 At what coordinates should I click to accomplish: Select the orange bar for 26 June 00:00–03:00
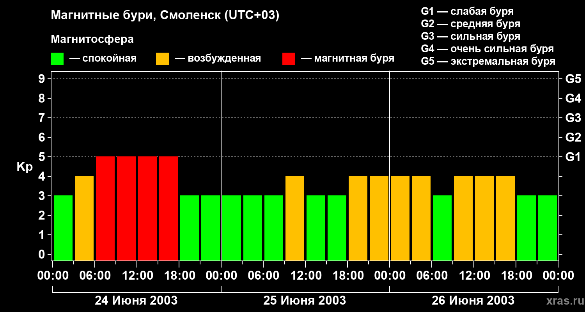coord(400,218)
